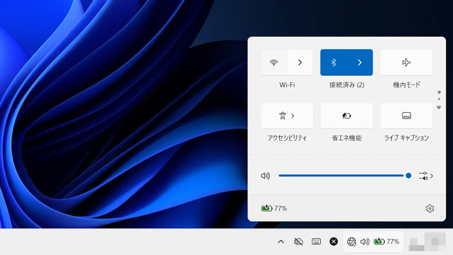The height and width of the screenshot is (255, 453).
Task: Open Bluetooth connected devices list chevron
Action: pyautogui.click(x=360, y=62)
